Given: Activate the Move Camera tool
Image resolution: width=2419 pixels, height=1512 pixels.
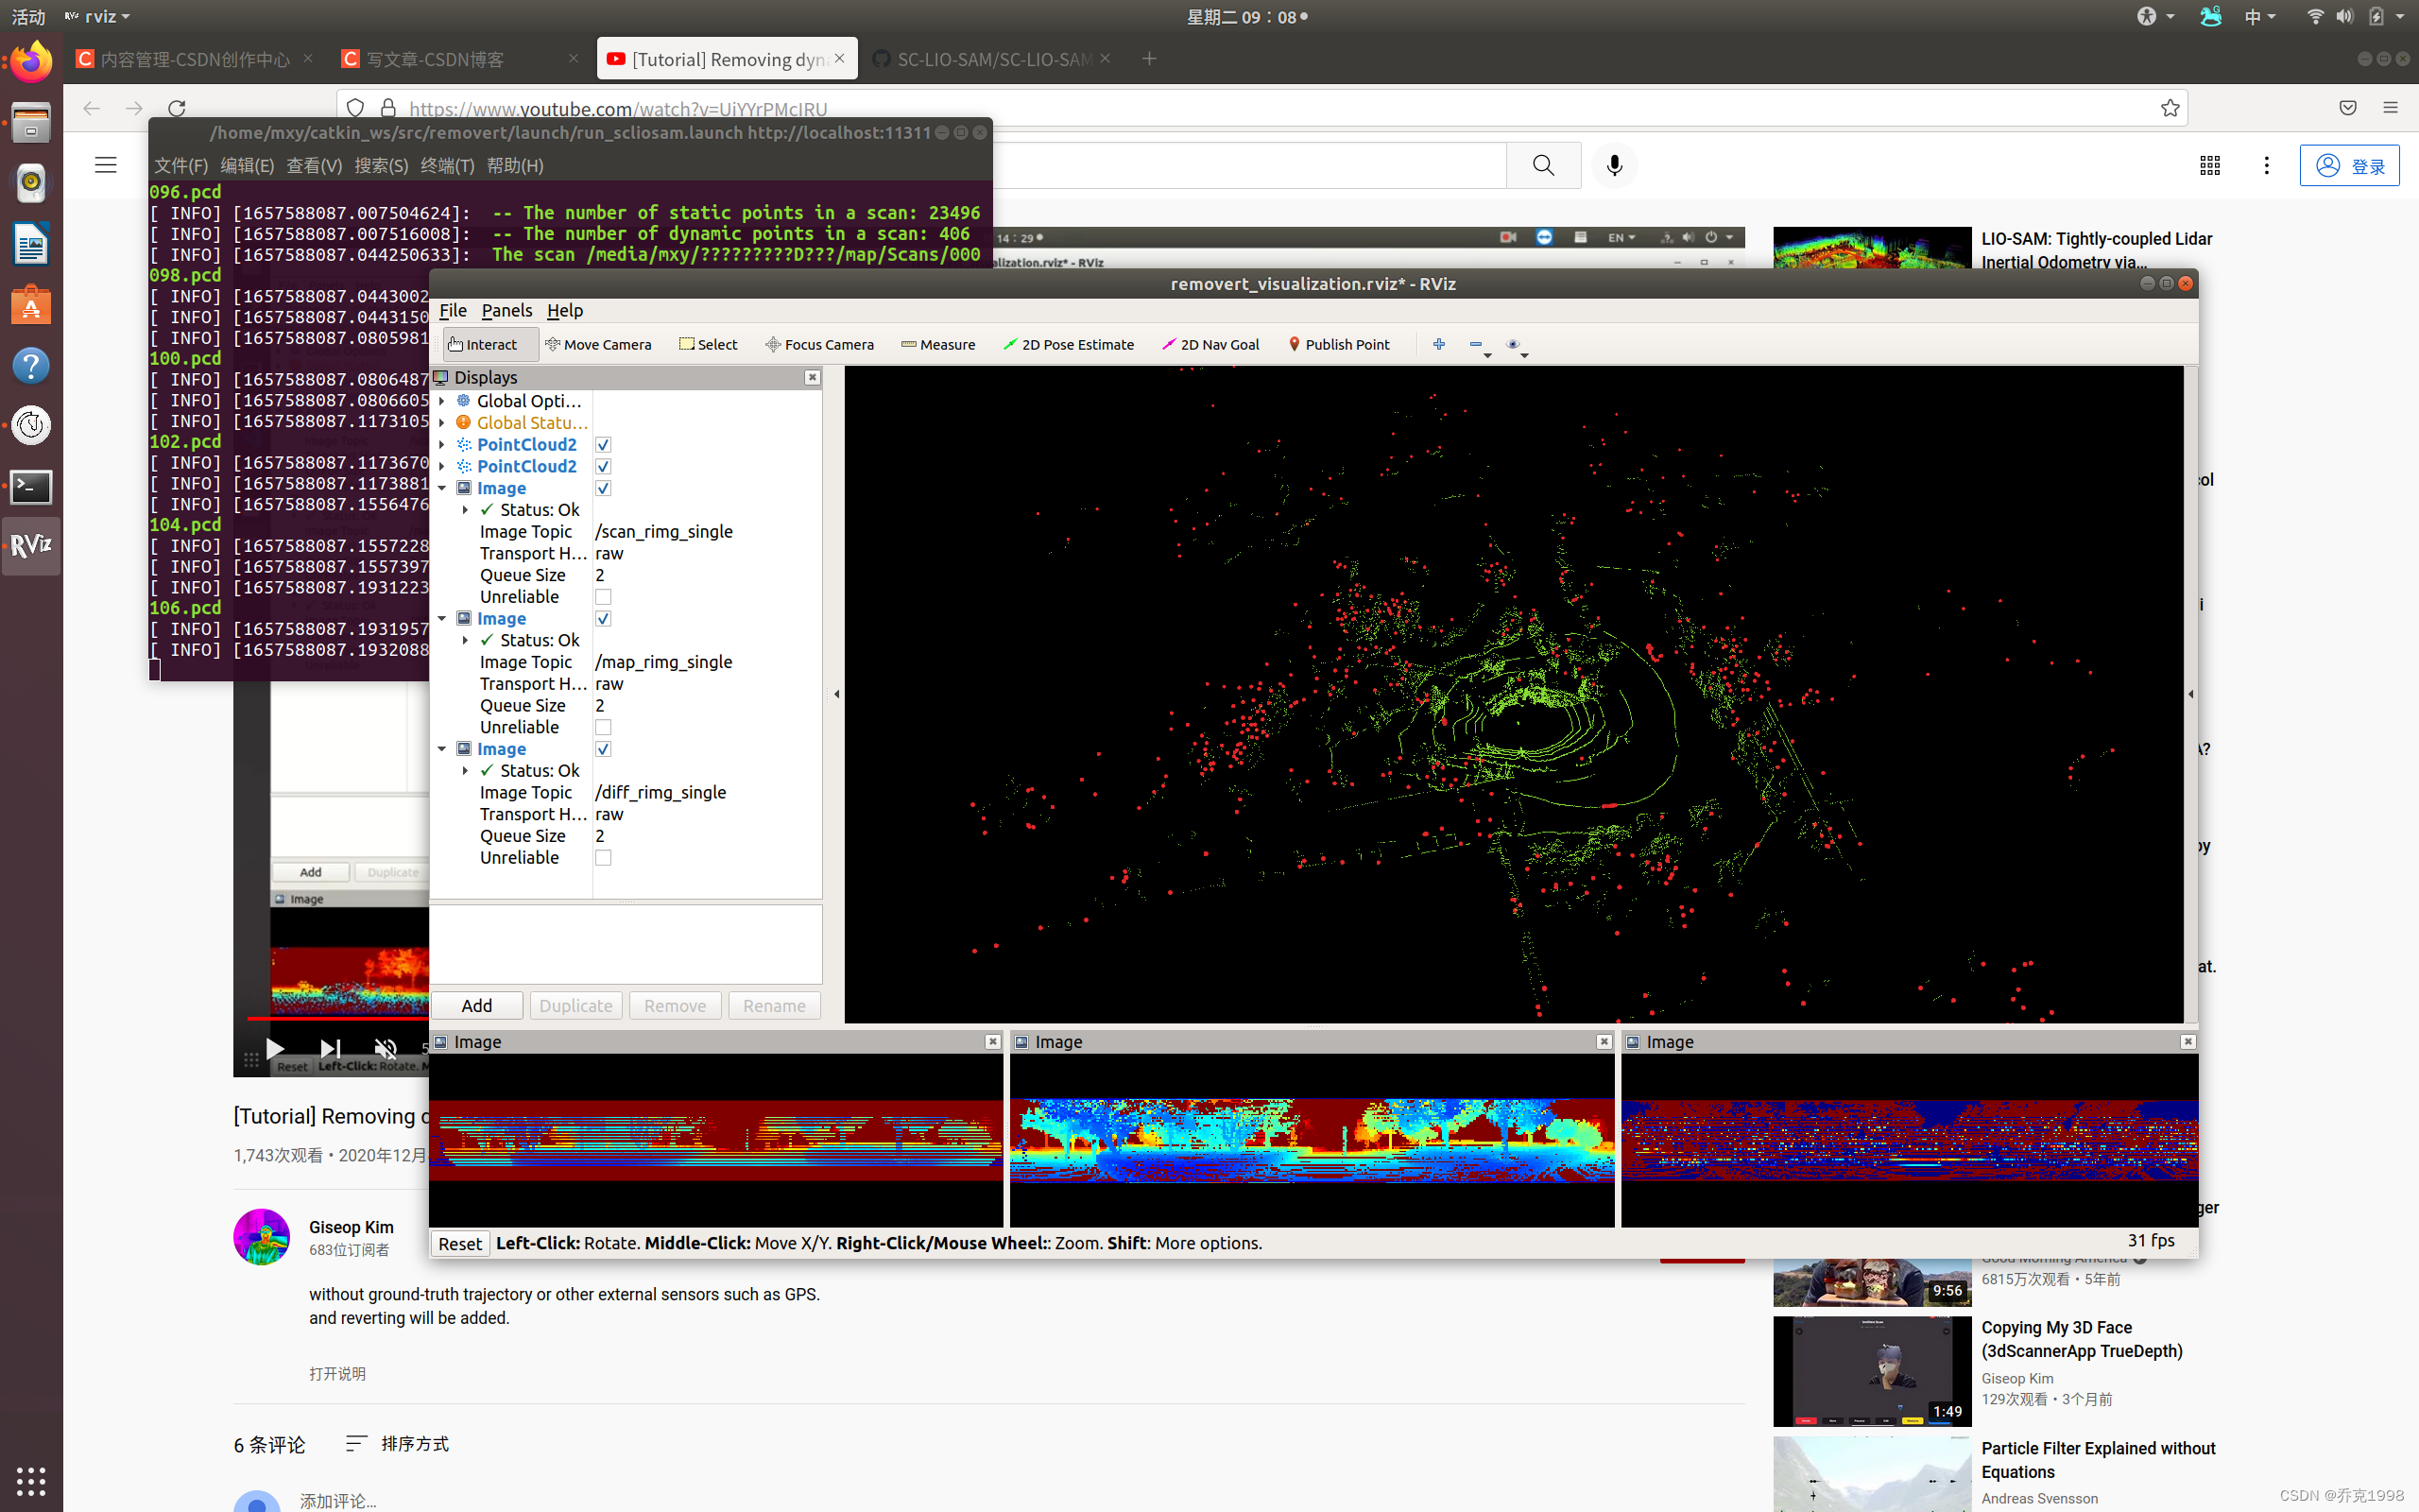Looking at the screenshot, I should tap(598, 344).
